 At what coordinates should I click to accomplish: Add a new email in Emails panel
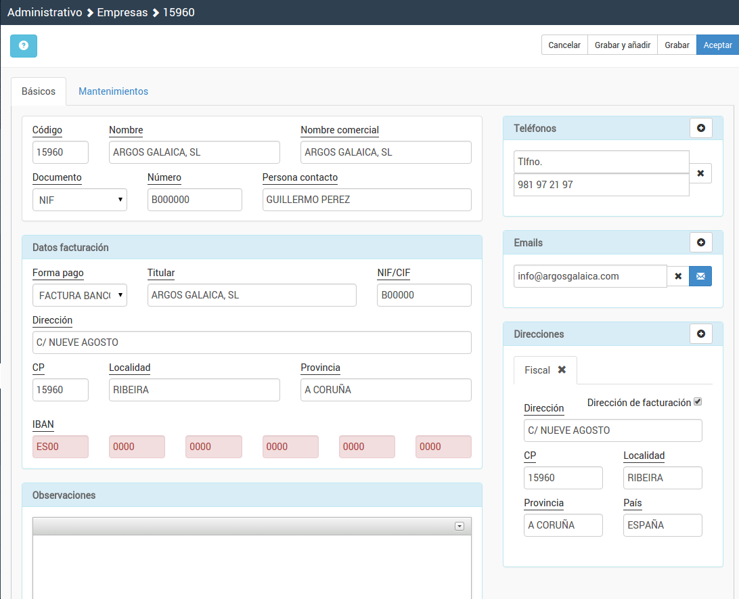click(x=701, y=242)
